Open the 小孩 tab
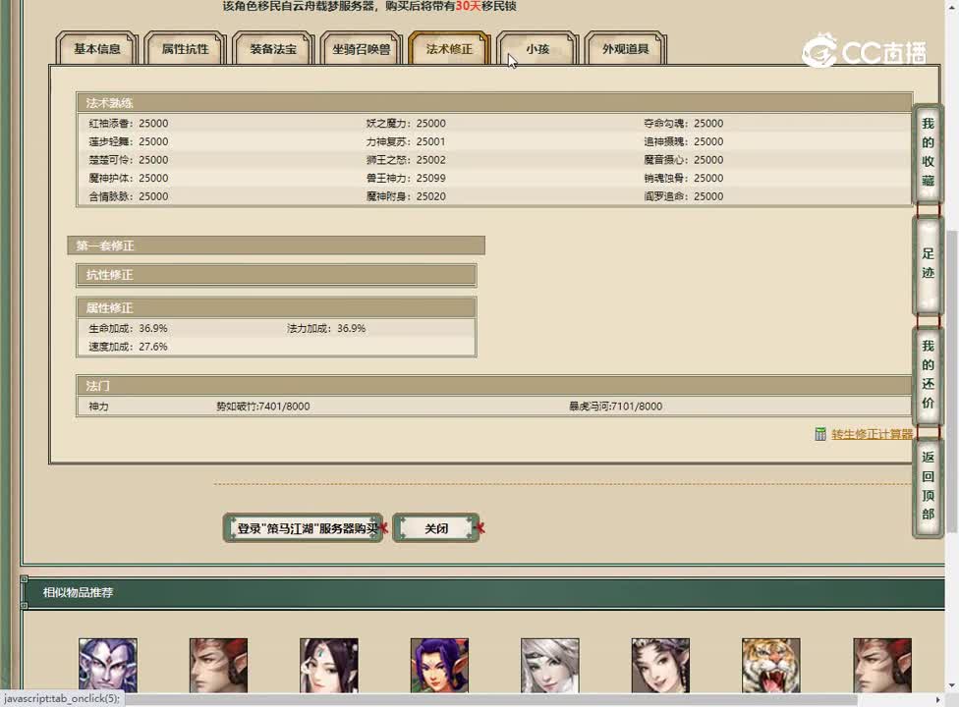This screenshot has width=959, height=707. [x=537, y=48]
